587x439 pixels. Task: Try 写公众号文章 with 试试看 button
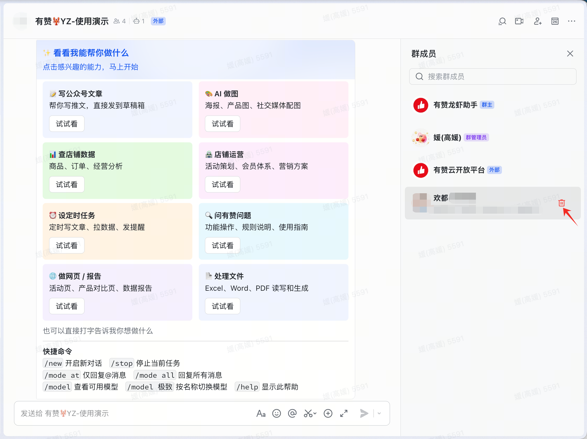pyautogui.click(x=67, y=124)
